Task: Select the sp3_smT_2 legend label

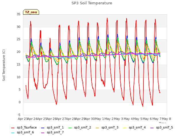Action: click(x=83, y=128)
